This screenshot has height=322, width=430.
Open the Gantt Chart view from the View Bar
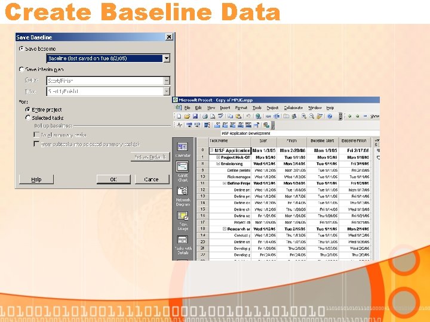(x=183, y=171)
